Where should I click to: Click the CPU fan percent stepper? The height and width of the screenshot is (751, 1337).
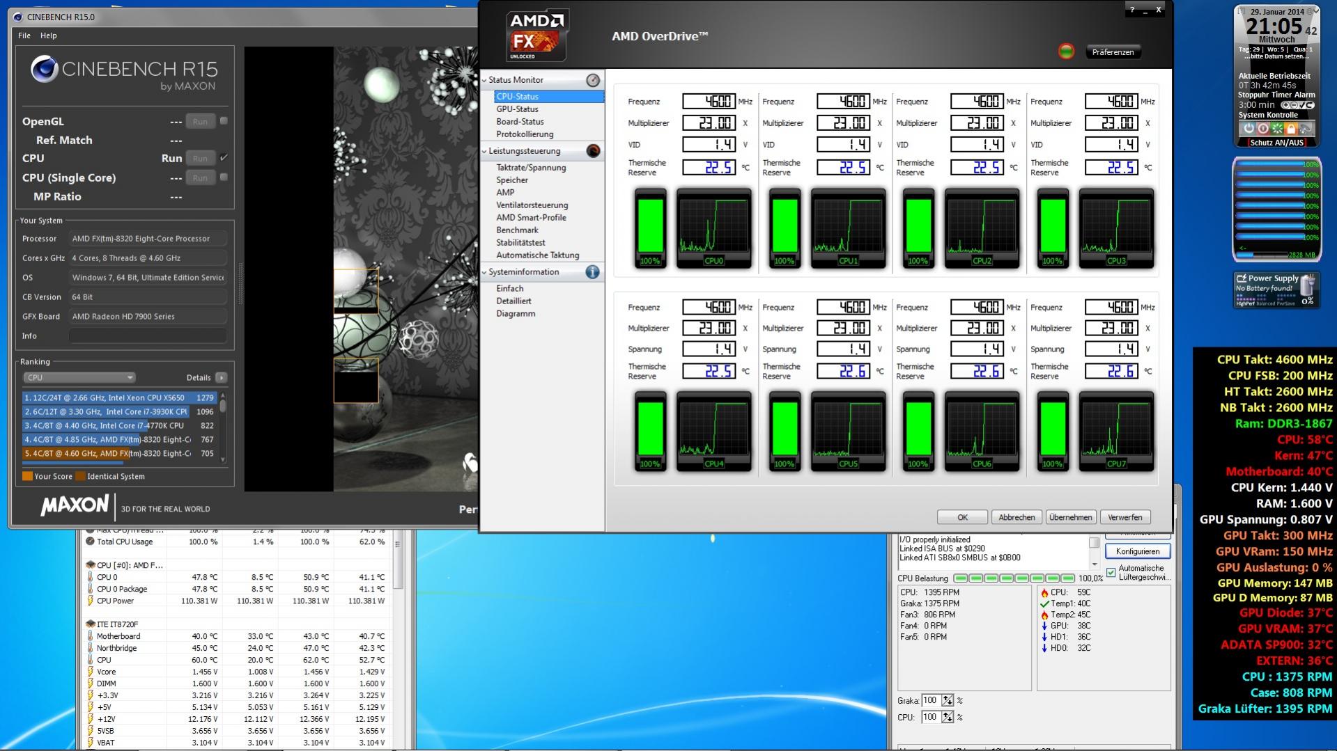[948, 718]
